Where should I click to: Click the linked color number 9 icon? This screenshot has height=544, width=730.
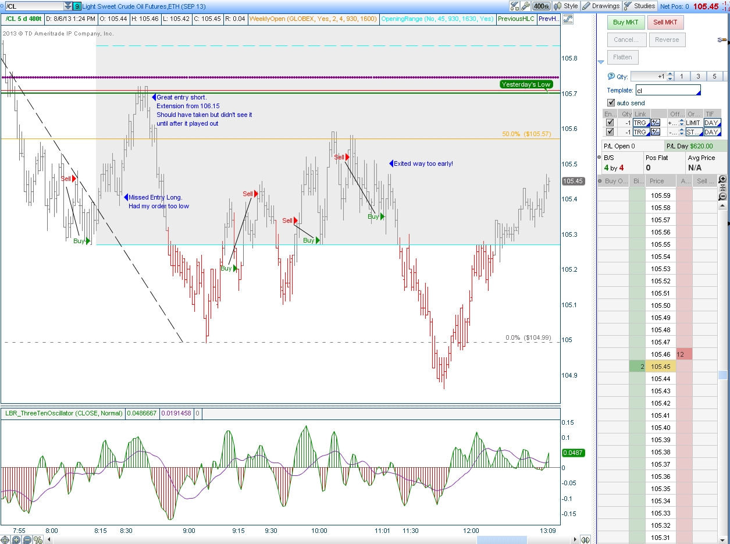coord(77,6)
